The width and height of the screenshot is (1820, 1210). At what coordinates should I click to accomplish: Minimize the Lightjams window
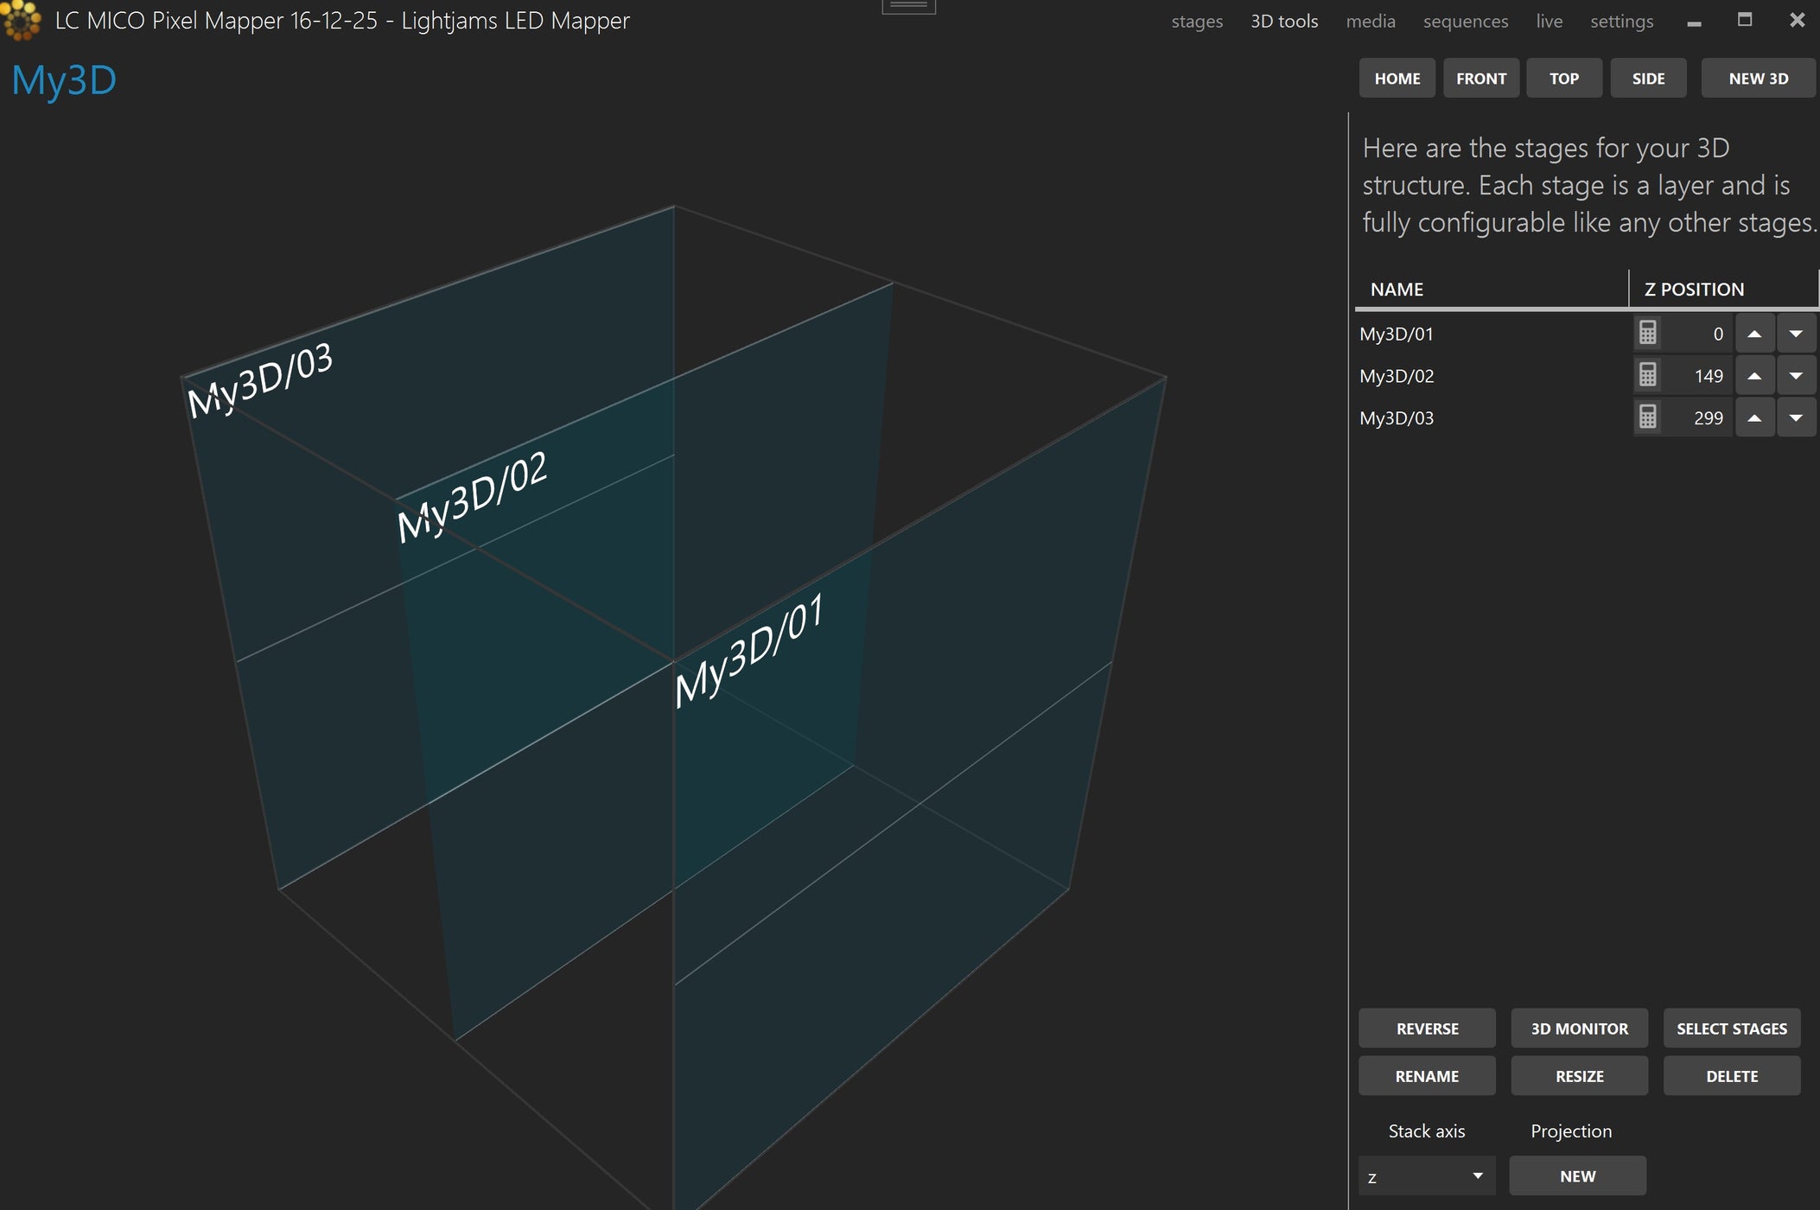tap(1694, 22)
